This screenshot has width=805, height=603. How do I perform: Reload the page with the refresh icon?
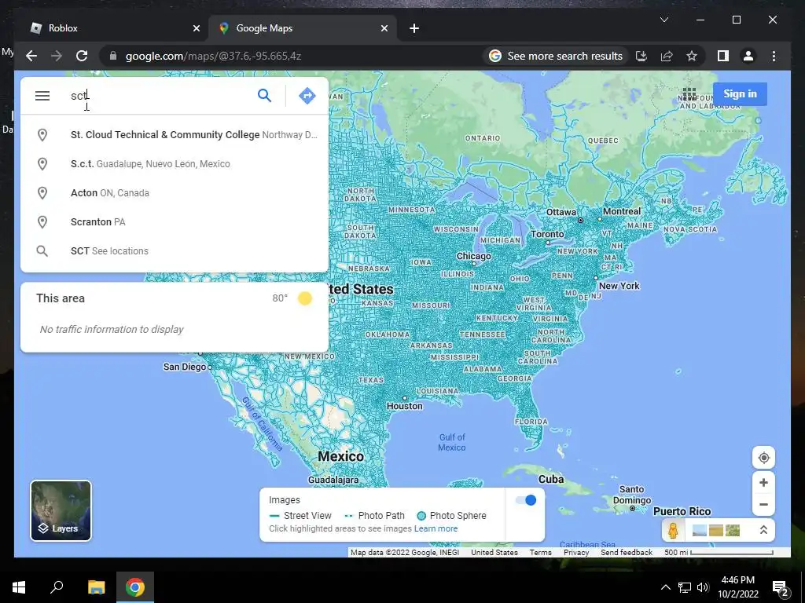[x=82, y=56]
